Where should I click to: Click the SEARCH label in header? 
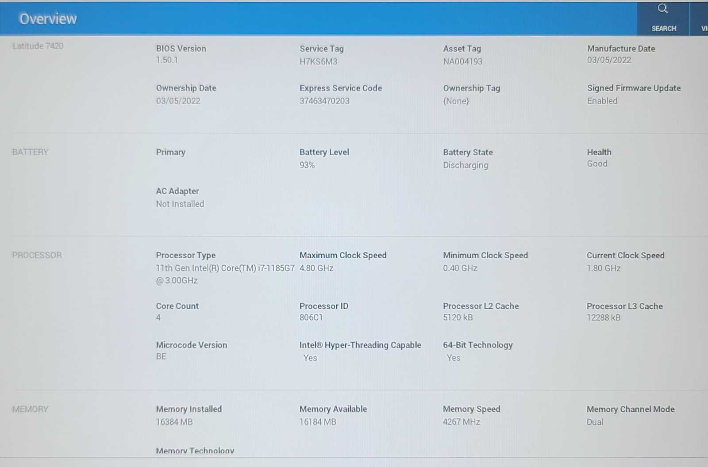coord(664,28)
